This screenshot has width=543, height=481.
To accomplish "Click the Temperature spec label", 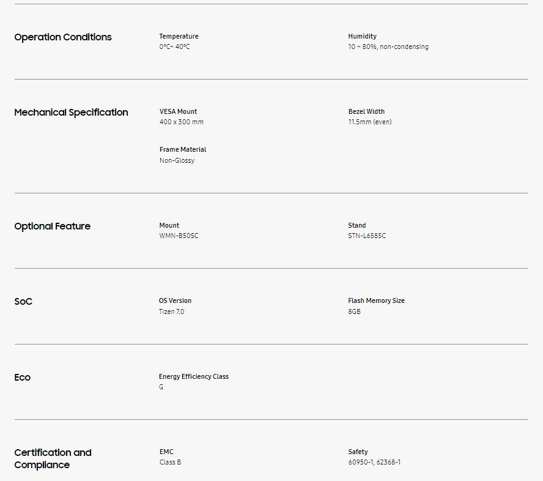I will click(x=179, y=36).
